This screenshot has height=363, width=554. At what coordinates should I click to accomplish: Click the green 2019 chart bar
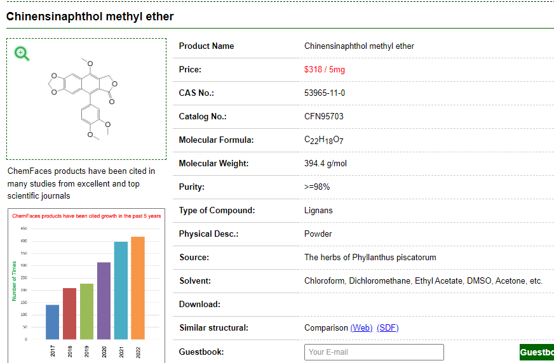click(x=86, y=311)
